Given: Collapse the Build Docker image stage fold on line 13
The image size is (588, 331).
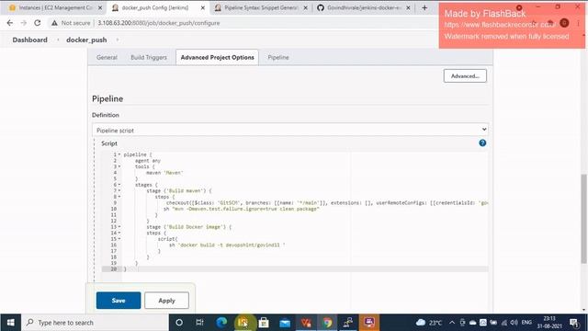Looking at the screenshot, I should tap(119, 227).
